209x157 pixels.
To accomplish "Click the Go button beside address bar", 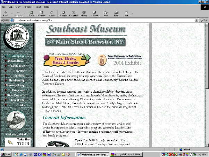I will click(204, 20).
